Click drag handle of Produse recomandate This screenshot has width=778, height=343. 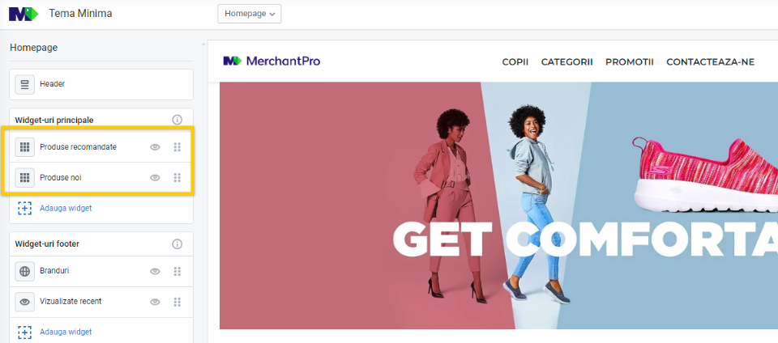(x=177, y=147)
